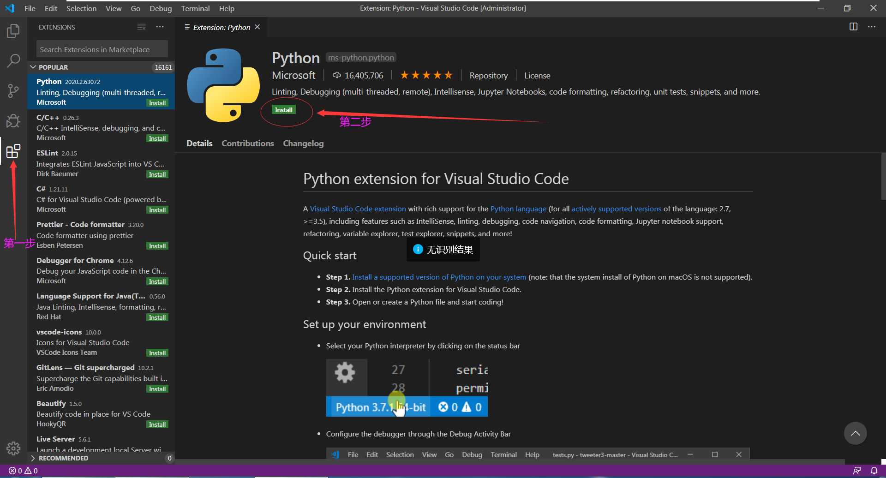Open the View menu
The image size is (886, 478).
coord(114,8)
